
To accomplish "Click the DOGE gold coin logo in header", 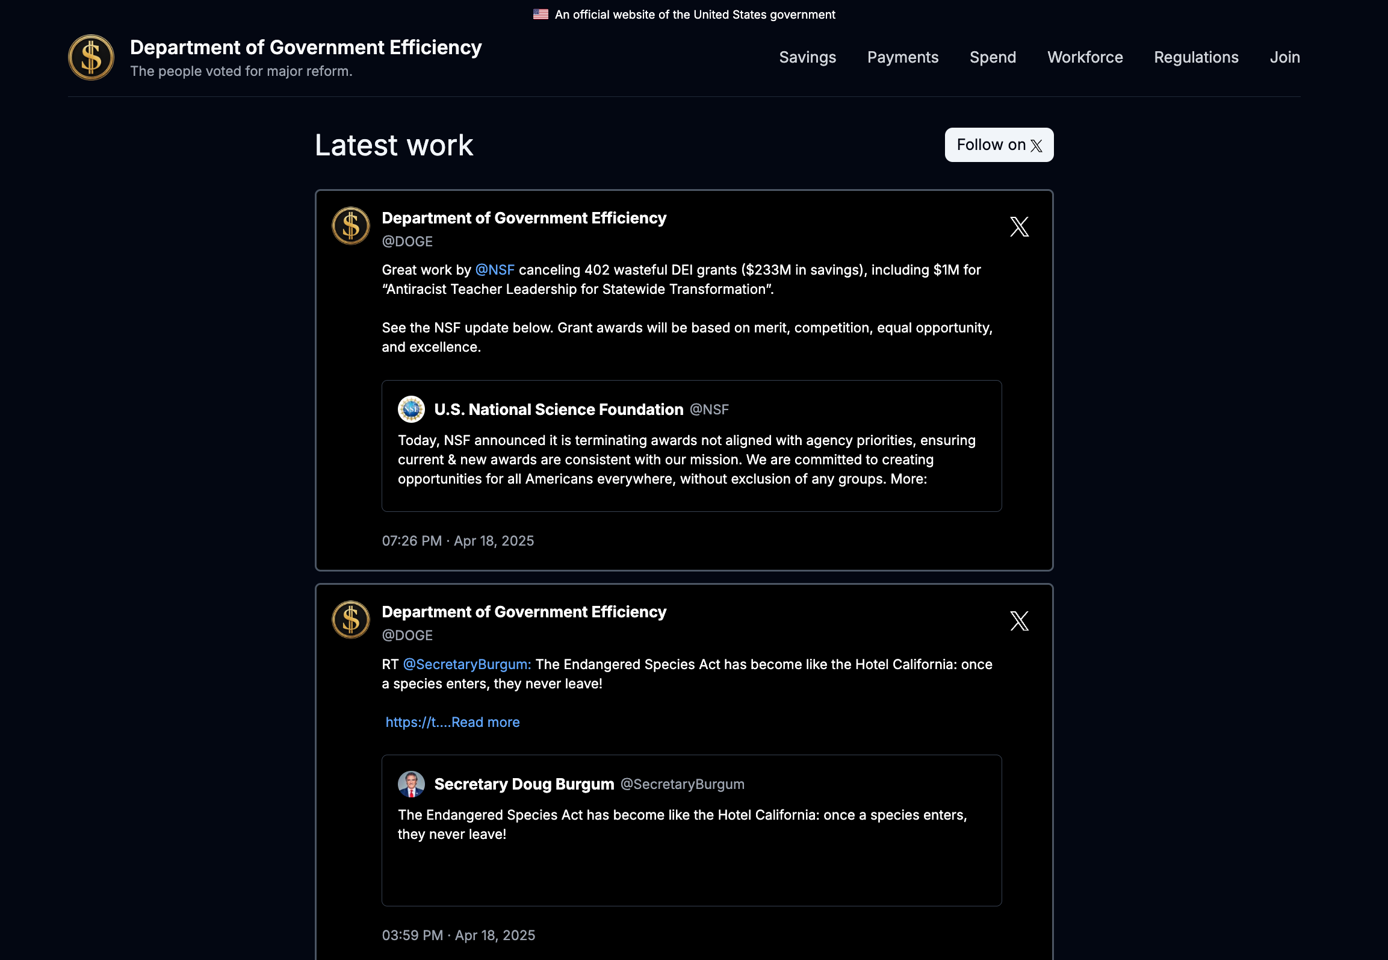I will [x=91, y=57].
